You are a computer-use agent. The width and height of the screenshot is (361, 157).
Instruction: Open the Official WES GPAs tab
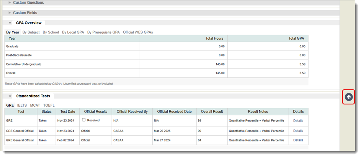[138, 32]
